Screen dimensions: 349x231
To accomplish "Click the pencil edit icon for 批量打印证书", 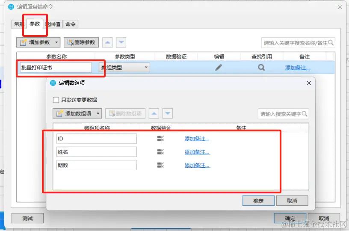I will coord(219,67).
